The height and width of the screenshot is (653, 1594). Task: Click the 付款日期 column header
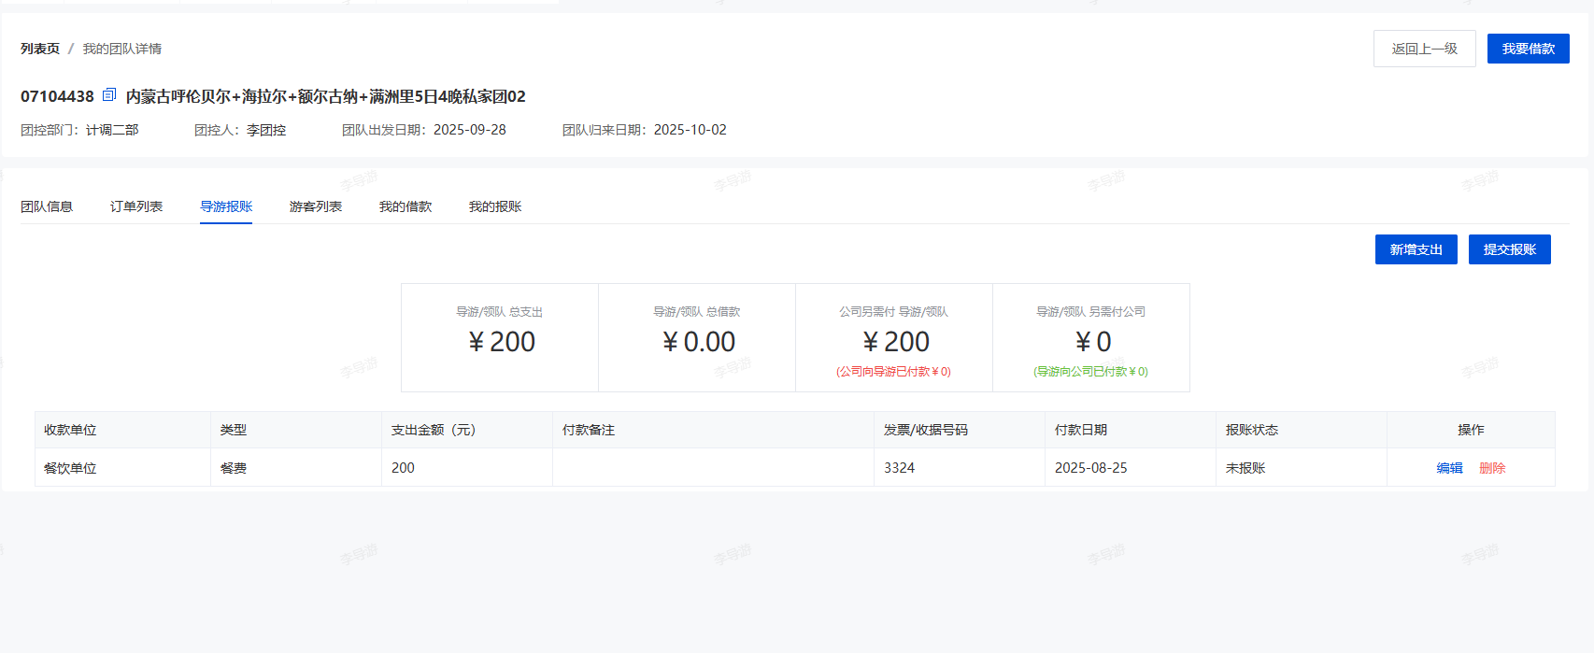point(1081,430)
